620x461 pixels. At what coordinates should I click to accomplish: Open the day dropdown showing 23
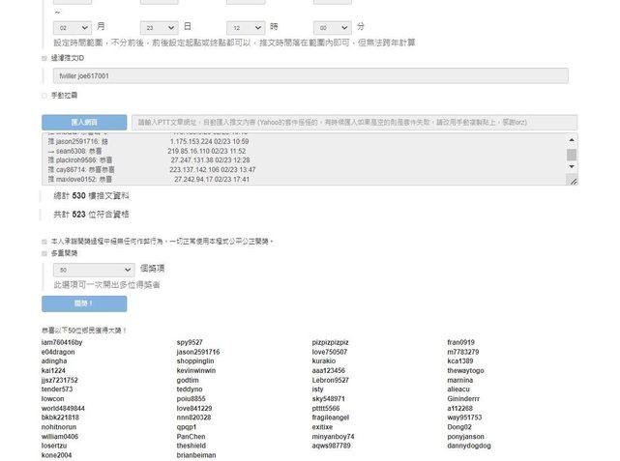(159, 28)
